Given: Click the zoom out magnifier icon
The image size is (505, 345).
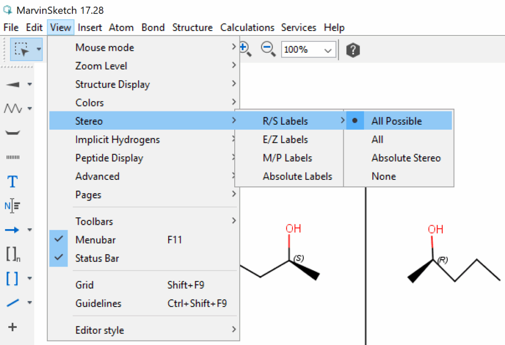Looking at the screenshot, I should coord(268,49).
